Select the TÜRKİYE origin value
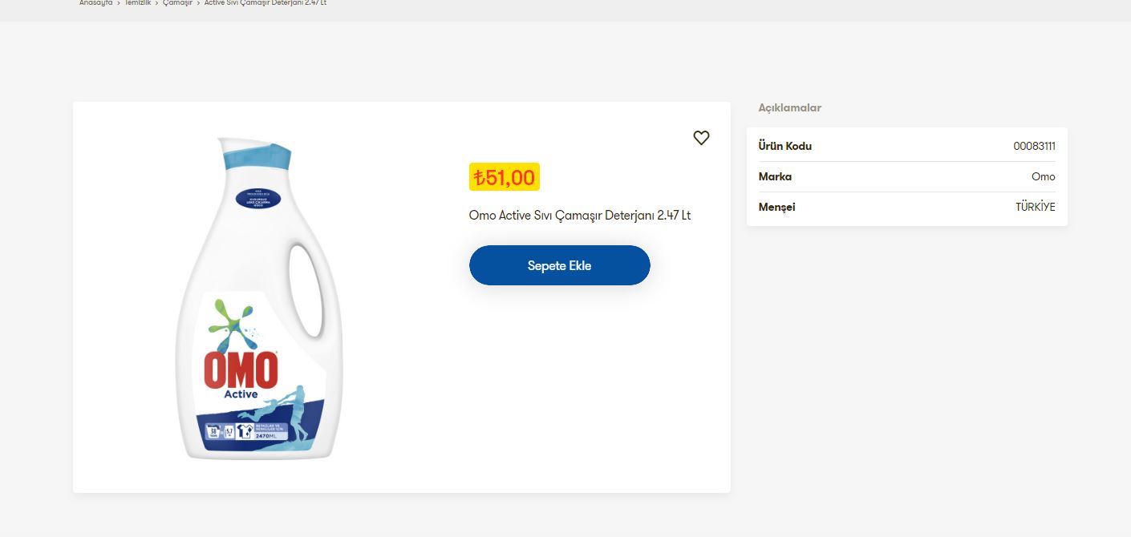The height and width of the screenshot is (537, 1131). 1036,207
